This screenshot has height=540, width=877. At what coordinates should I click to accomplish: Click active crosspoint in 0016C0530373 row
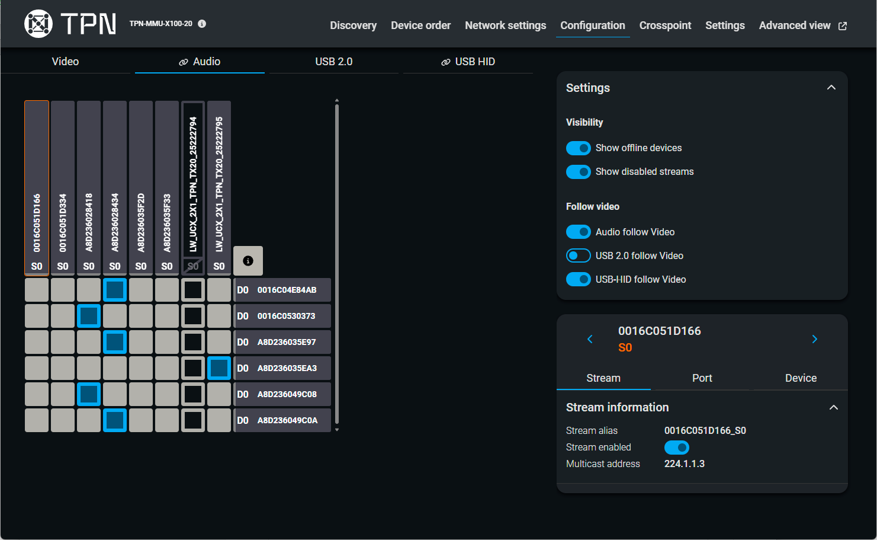[89, 316]
